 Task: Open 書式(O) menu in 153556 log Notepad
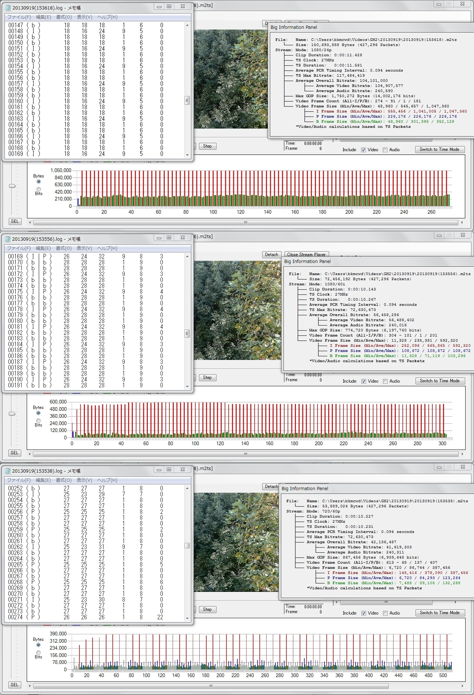click(64, 248)
